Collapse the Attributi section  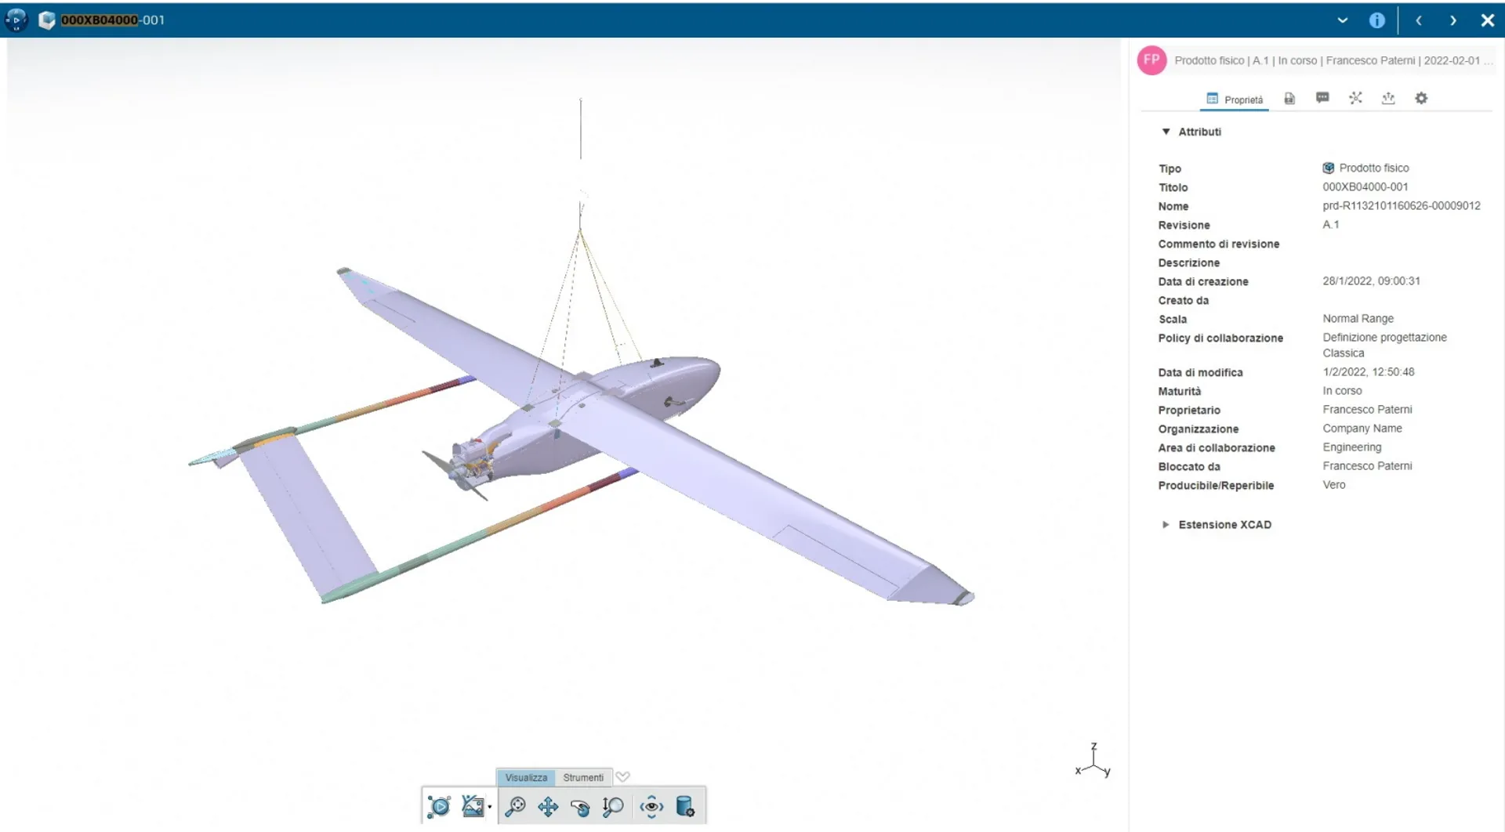[x=1166, y=131]
